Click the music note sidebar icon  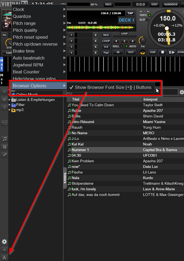coord(5,139)
